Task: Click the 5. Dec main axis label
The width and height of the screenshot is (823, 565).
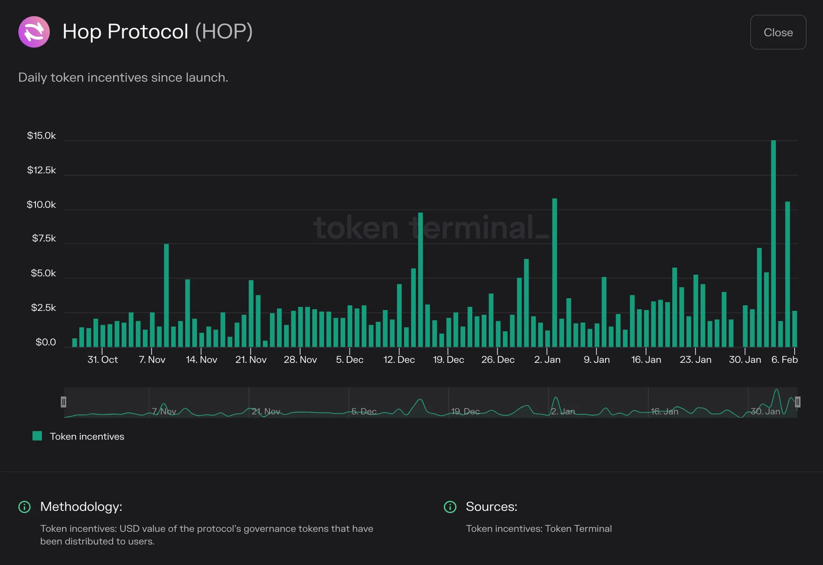Action: pyautogui.click(x=349, y=360)
